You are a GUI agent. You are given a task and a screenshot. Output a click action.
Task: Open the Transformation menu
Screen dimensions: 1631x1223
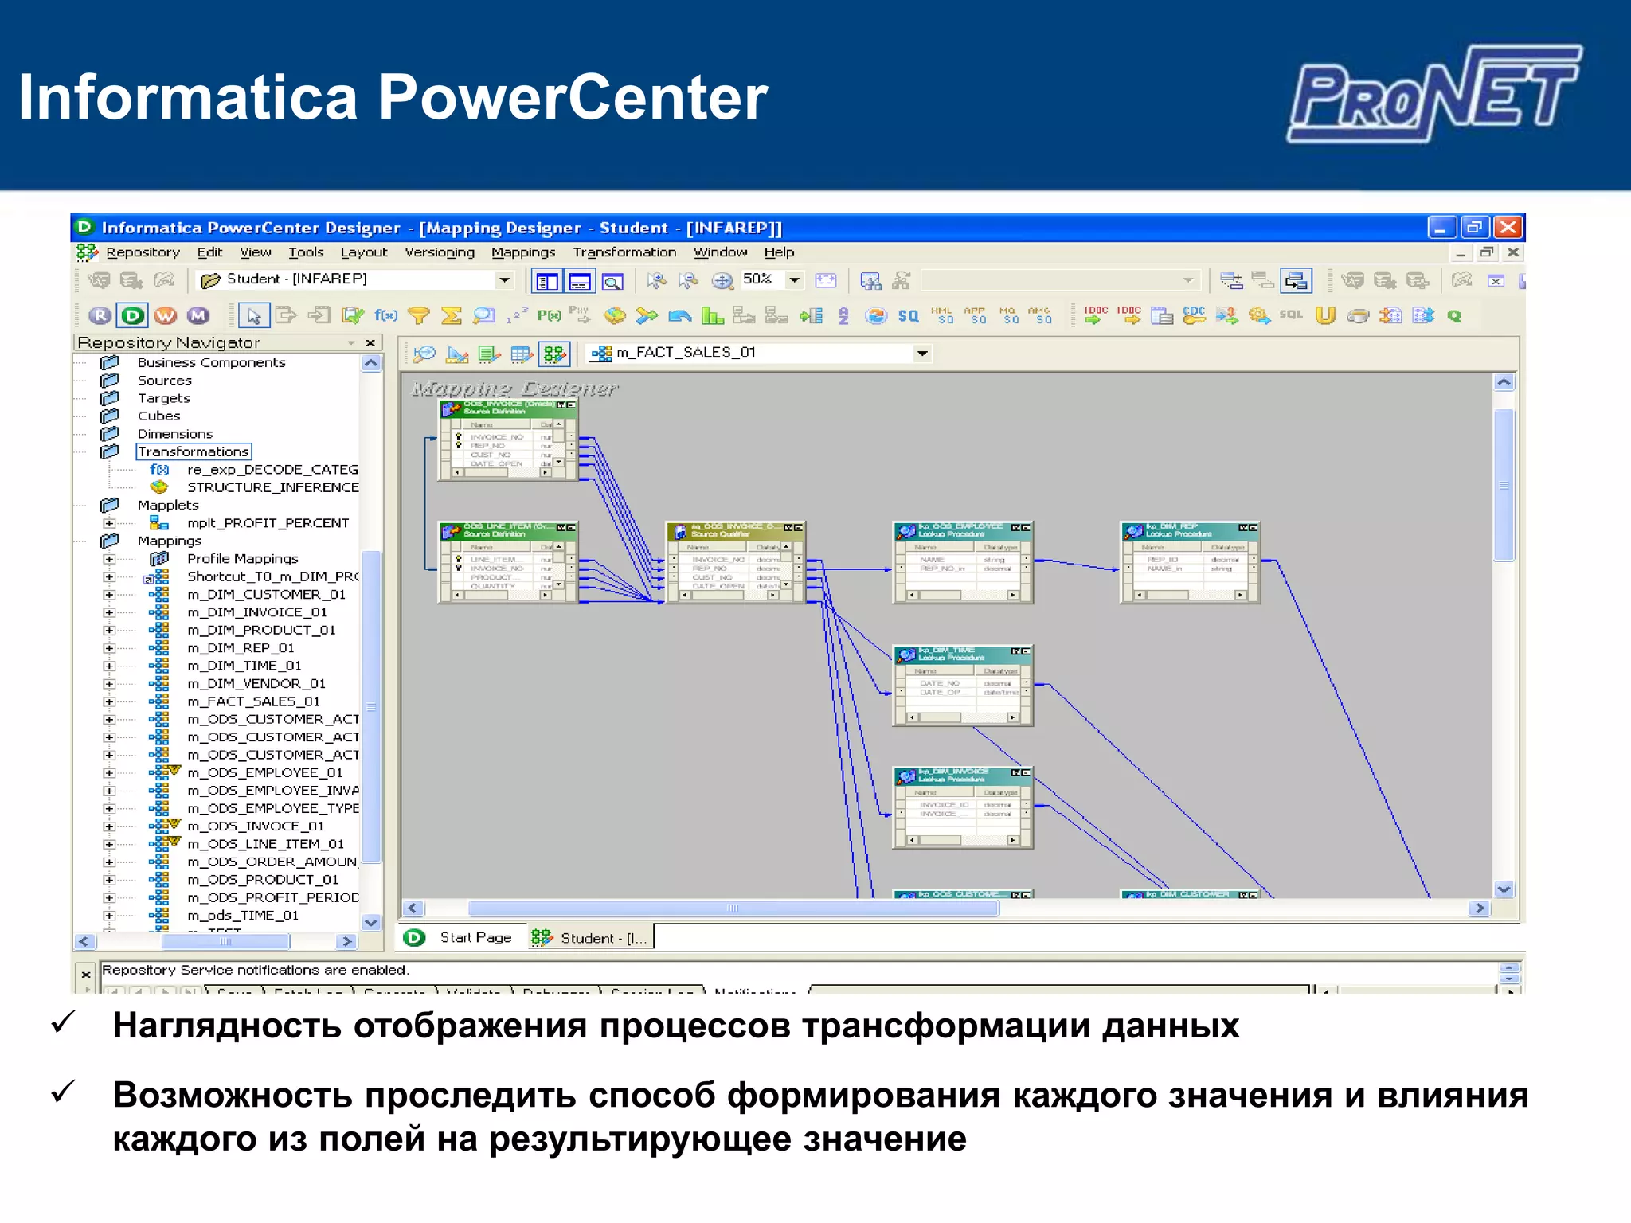(624, 252)
